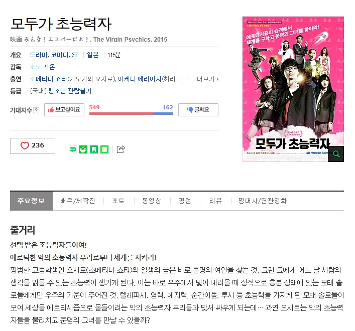This screenshot has height=331, width=355.
Task: Open the external share arrow icon
Action: click(121, 149)
